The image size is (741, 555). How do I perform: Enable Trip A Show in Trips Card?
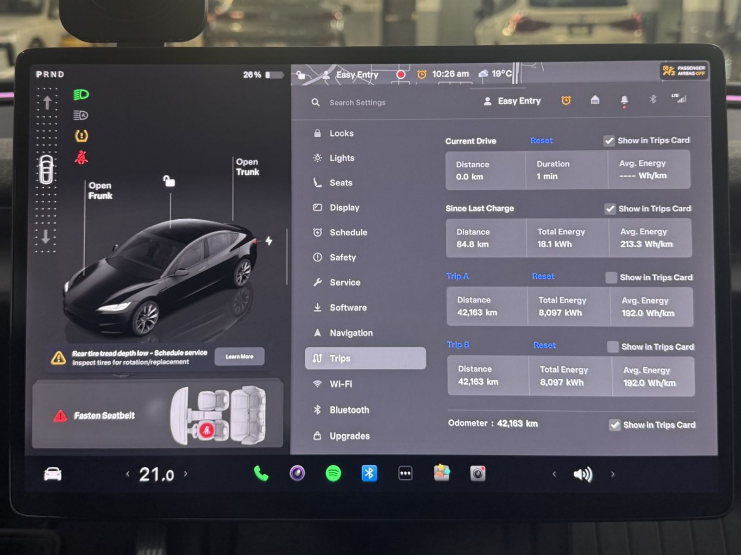click(611, 277)
